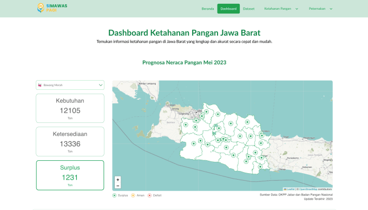Viewport: 368px width, 210px height.
Task: Click the SIMAWAS PAGI logo
Action: (x=52, y=8)
